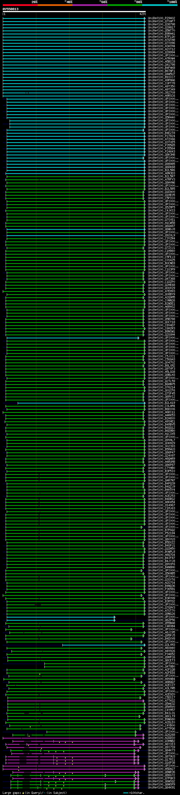Select alignment label UniRef100_A5DA27
This screenshot has height=795, width=180.
pyautogui.click(x=161, y=769)
